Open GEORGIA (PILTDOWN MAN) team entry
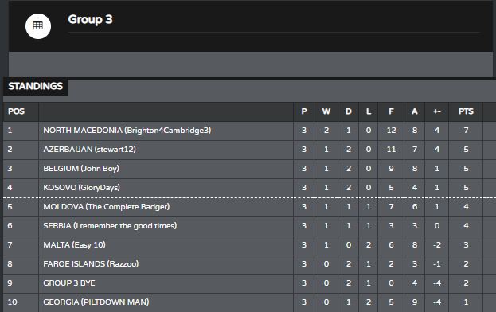 point(96,302)
